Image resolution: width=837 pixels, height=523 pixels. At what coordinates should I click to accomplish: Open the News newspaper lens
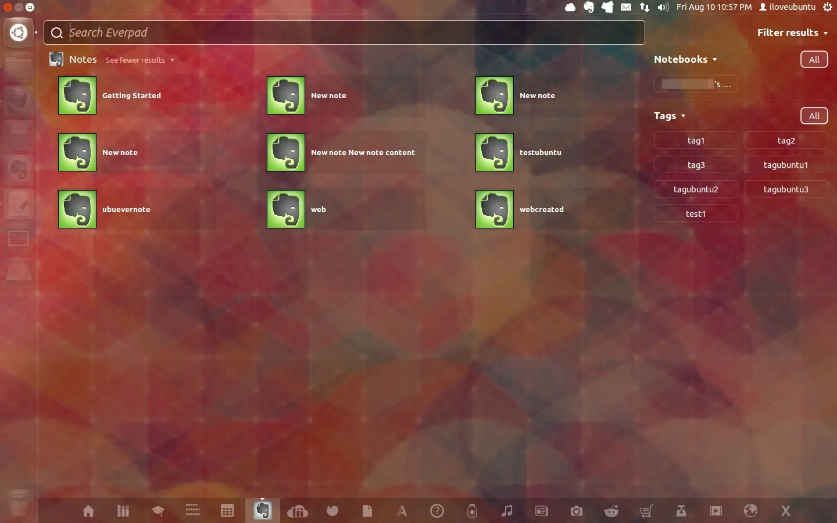click(542, 511)
